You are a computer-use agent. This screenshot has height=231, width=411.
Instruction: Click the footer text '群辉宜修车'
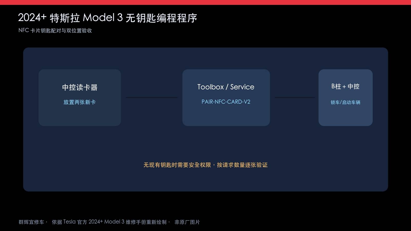coord(31,222)
